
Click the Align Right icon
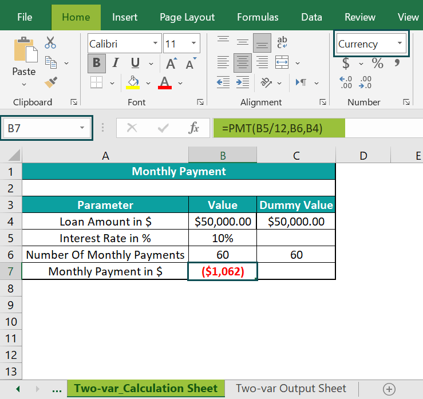(262, 62)
